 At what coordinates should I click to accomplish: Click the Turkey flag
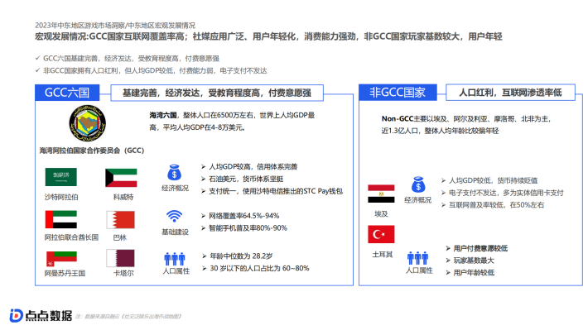(381, 235)
